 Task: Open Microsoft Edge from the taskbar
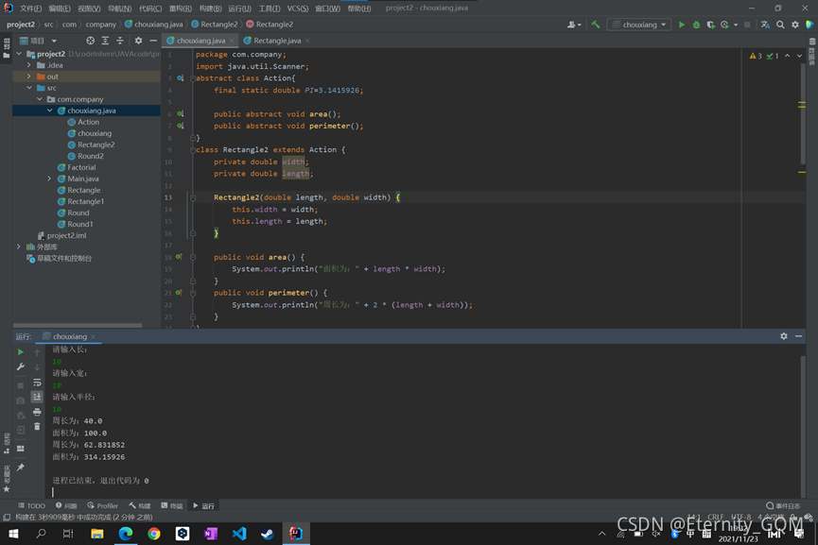coord(125,534)
